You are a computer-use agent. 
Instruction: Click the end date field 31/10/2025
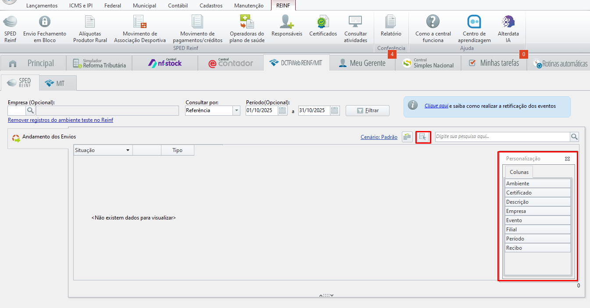pyautogui.click(x=315, y=110)
